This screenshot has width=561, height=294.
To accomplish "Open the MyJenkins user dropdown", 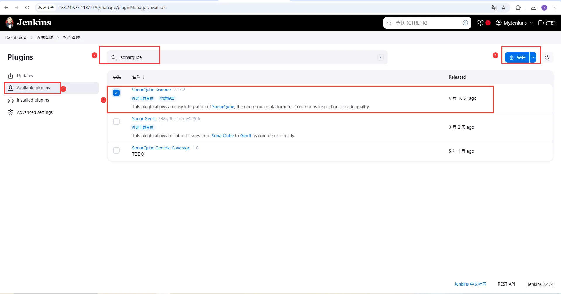I will [514, 23].
